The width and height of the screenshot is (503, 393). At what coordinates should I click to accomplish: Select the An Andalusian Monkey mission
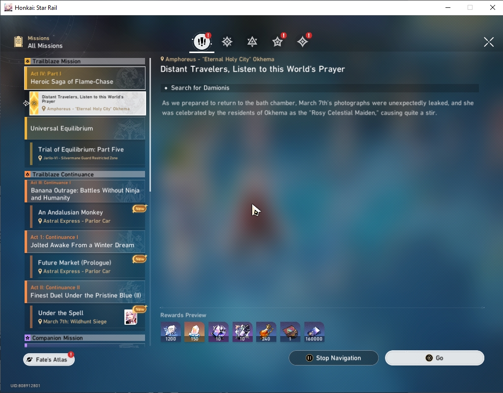point(87,216)
